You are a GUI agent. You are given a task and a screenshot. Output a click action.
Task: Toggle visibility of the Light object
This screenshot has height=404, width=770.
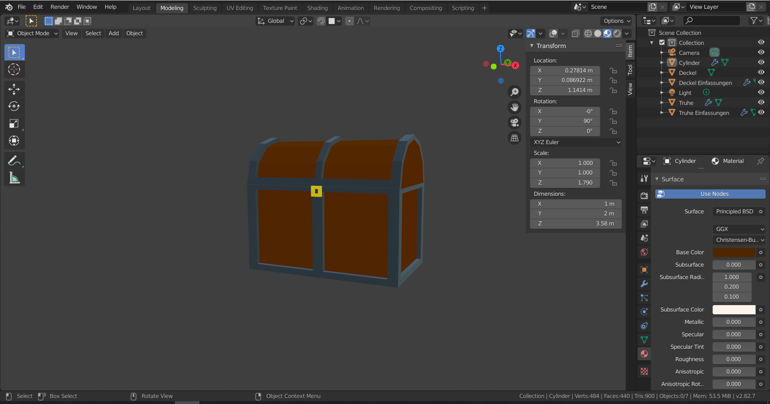(761, 92)
